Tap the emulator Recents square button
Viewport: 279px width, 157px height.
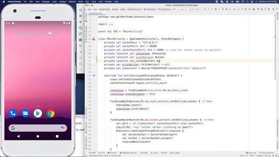tap(57, 136)
